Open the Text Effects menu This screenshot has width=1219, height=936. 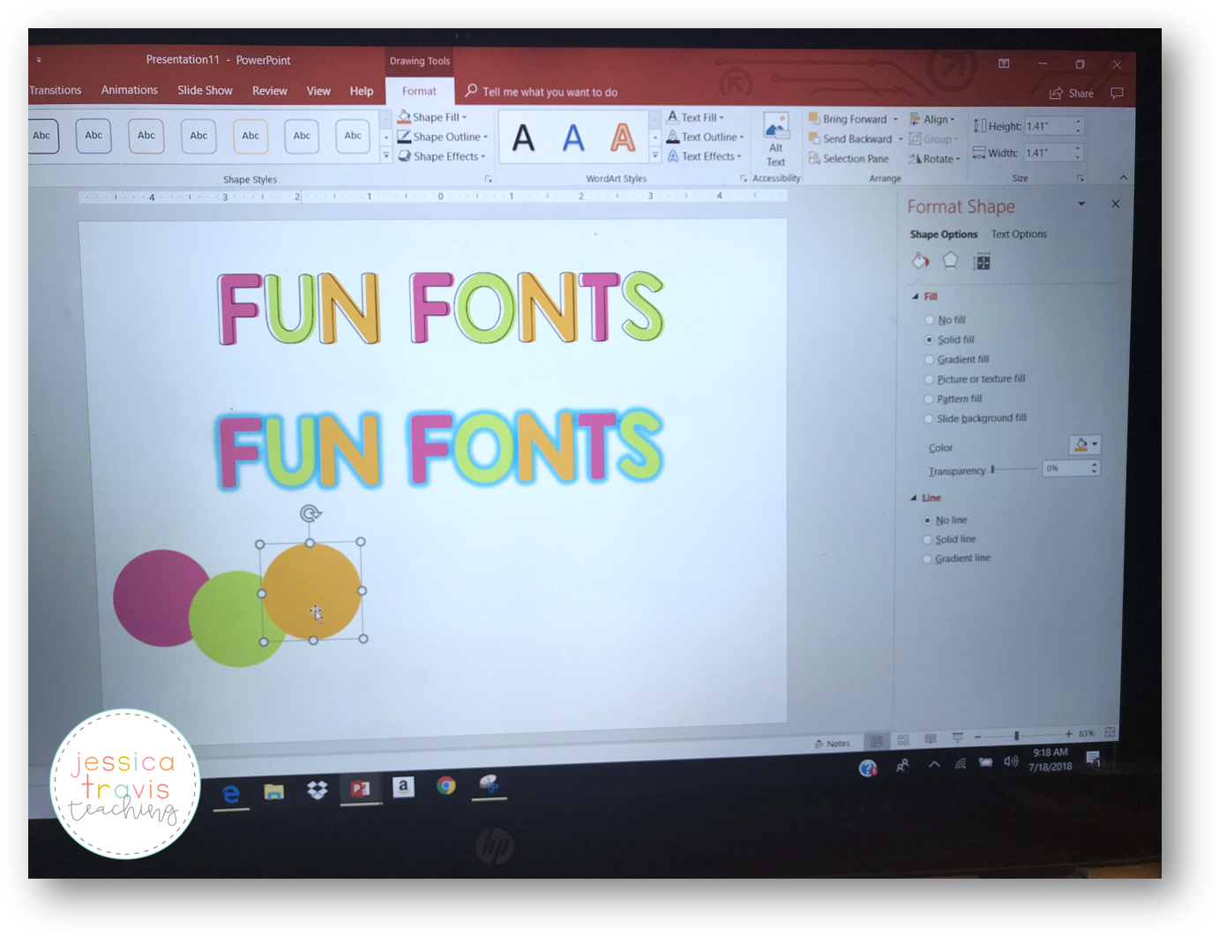pos(704,156)
